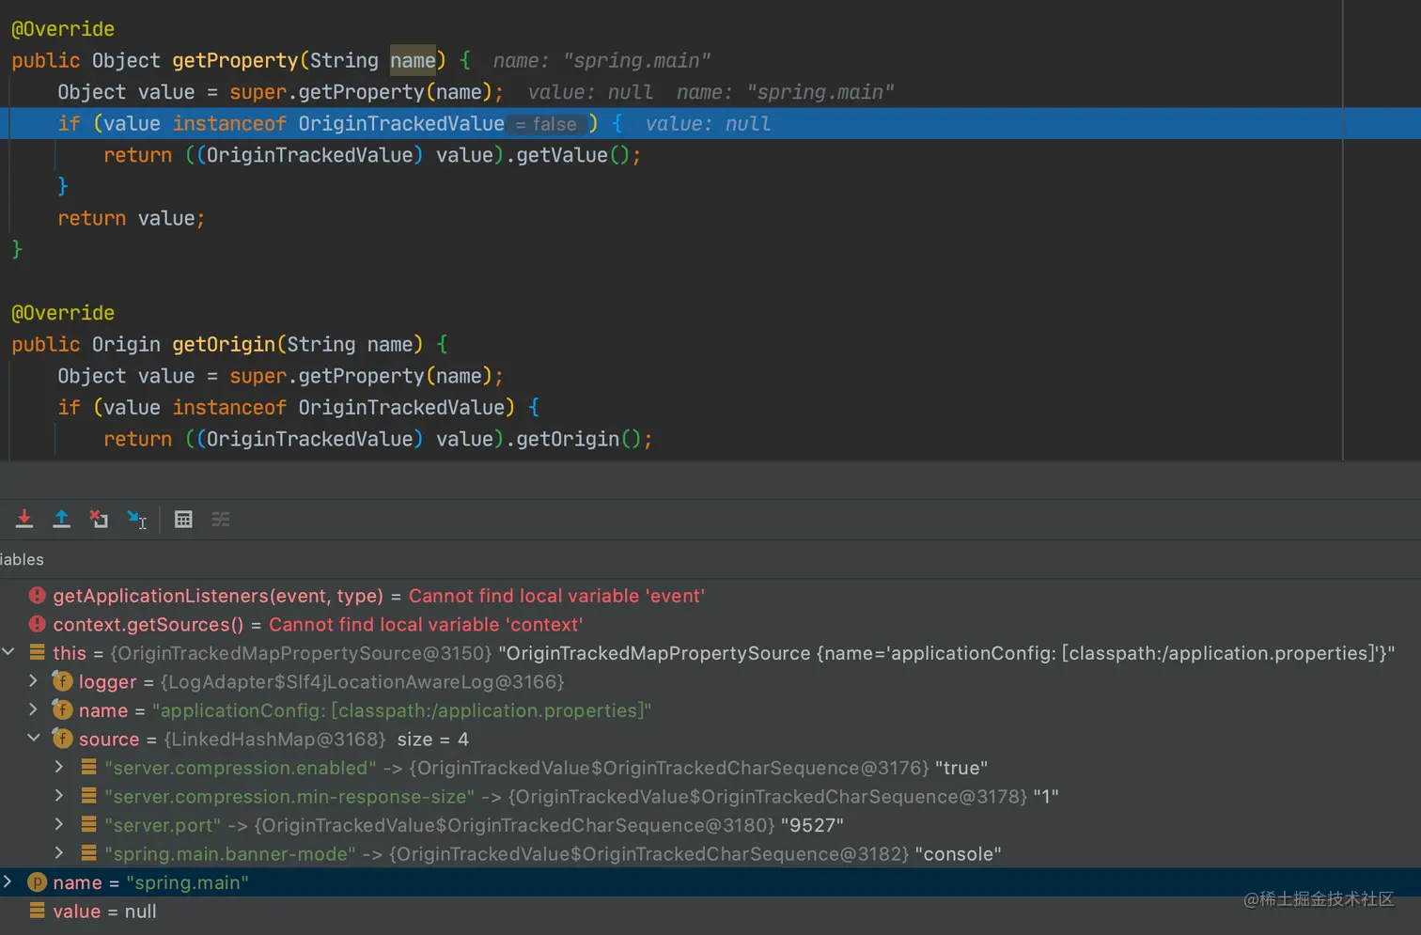Image resolution: width=1421 pixels, height=935 pixels.
Task: Click entry icon for spring.main.banner-mode
Action: (x=89, y=853)
